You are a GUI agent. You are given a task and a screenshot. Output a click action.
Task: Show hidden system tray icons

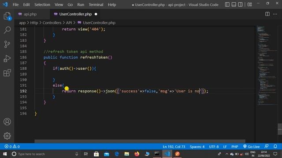tap(226, 154)
